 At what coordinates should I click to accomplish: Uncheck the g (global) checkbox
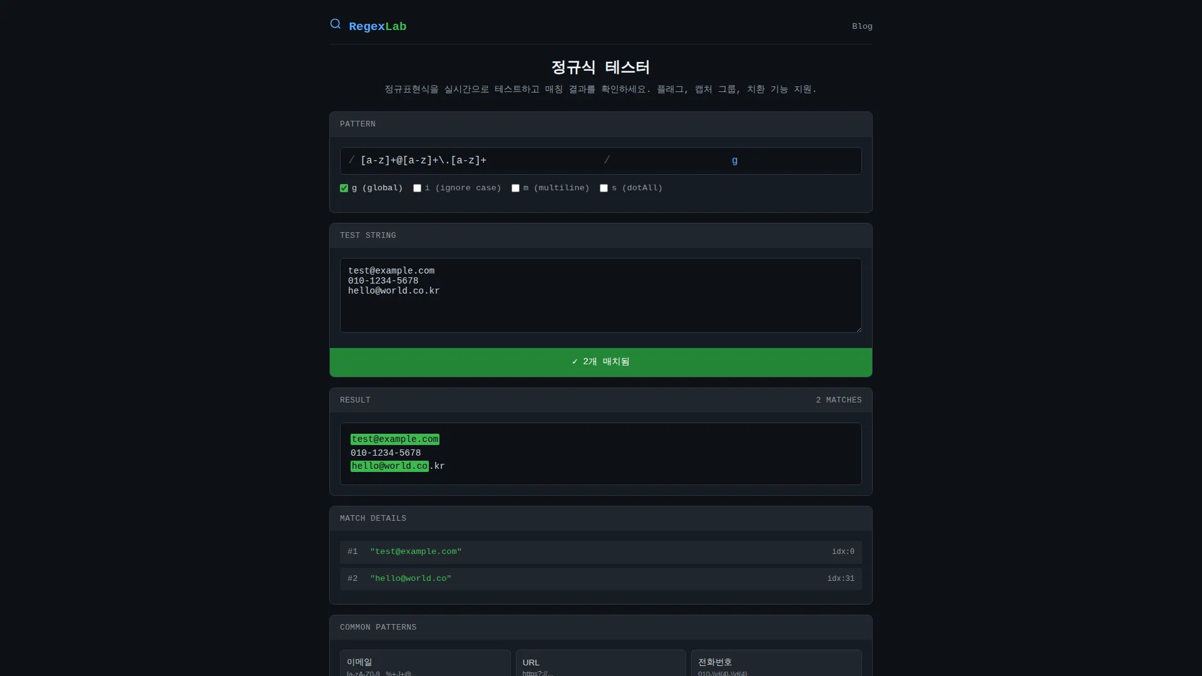(x=344, y=188)
